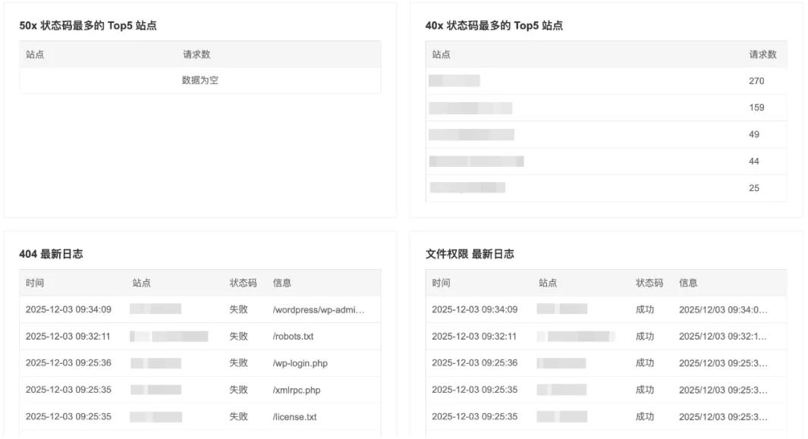The image size is (808, 439).
Task: Click 请求数 header in the 40x table
Action: pyautogui.click(x=762, y=55)
